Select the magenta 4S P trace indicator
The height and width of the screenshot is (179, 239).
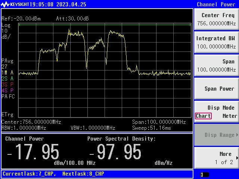point(7,91)
